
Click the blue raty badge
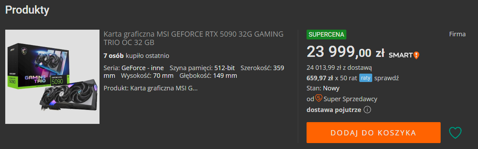pos(366,78)
